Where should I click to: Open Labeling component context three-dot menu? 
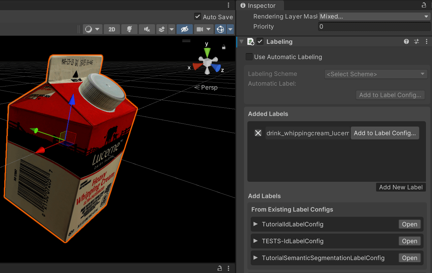click(426, 41)
